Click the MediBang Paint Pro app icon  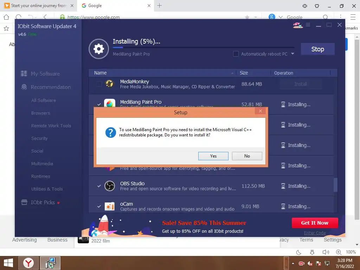point(110,103)
